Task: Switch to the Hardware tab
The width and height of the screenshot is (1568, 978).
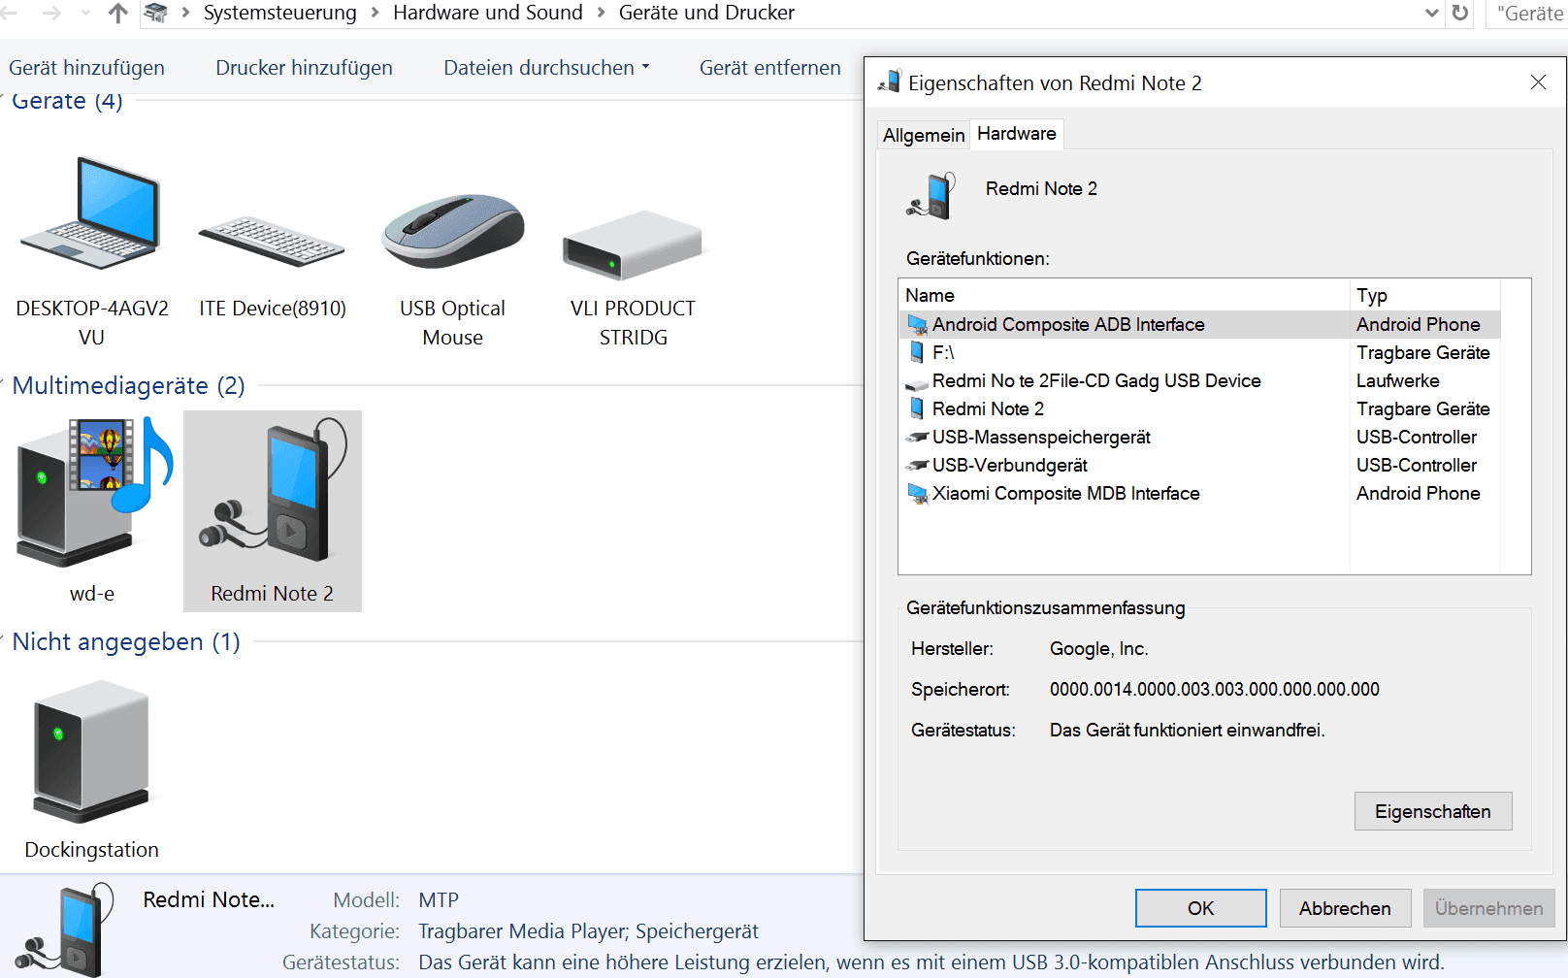Action: coord(1017,133)
